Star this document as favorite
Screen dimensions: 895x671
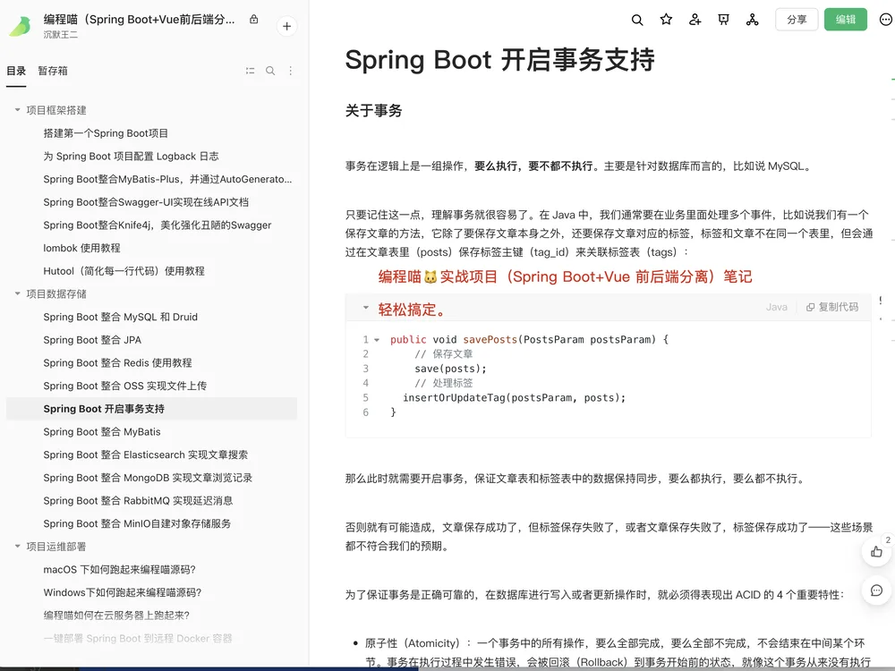(666, 20)
